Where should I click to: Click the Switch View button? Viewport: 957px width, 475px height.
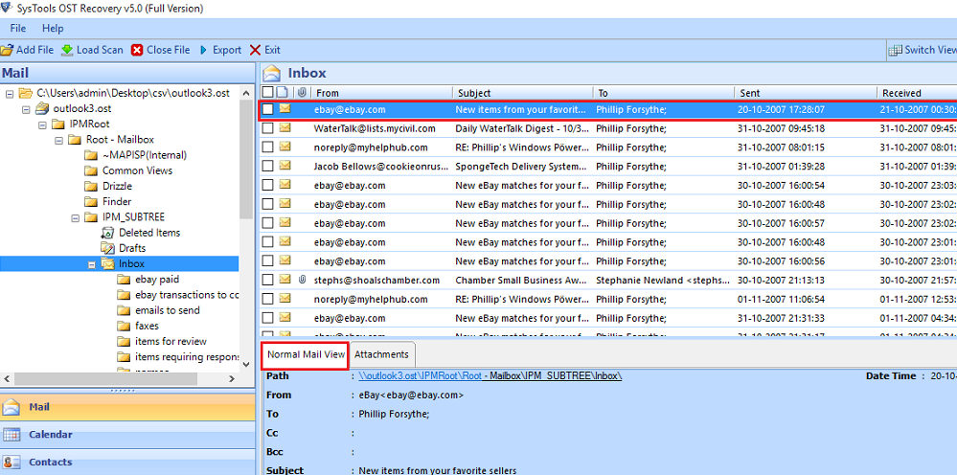click(923, 50)
